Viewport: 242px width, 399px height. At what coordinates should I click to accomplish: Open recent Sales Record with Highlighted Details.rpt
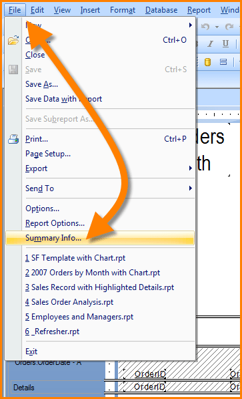(99, 287)
